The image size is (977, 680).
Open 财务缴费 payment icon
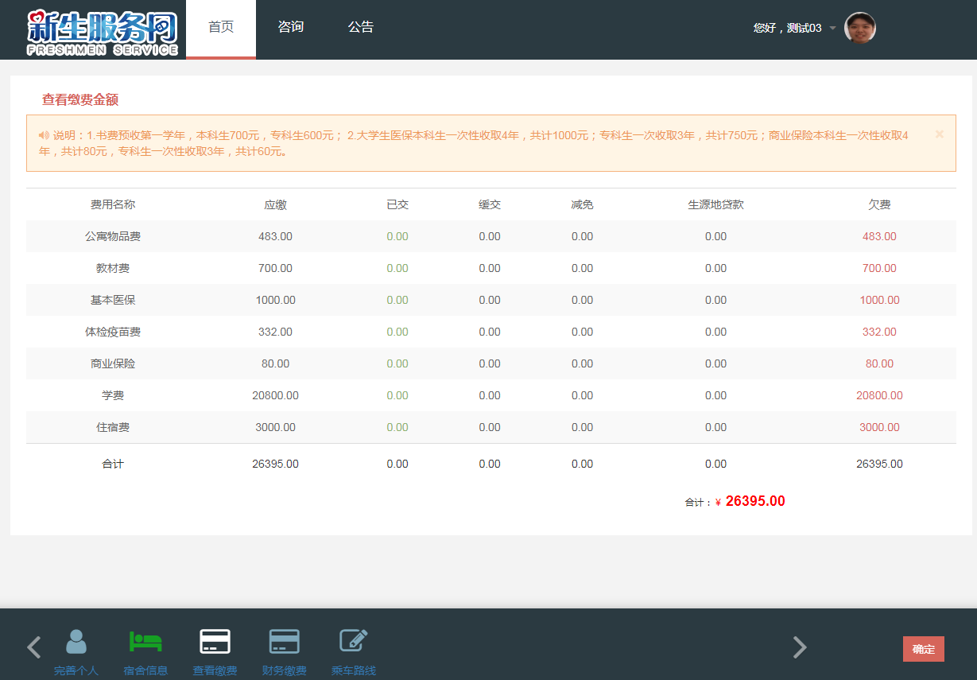(284, 641)
